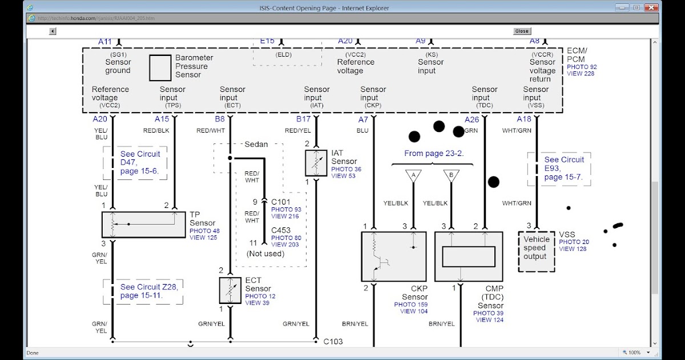Open PHOTO 93 for connector C101
Screen dimensions: 685x360
point(286,210)
